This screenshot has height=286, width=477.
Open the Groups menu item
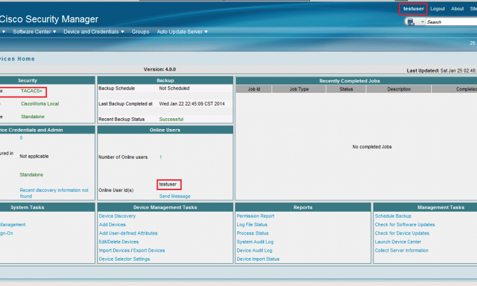(x=141, y=32)
